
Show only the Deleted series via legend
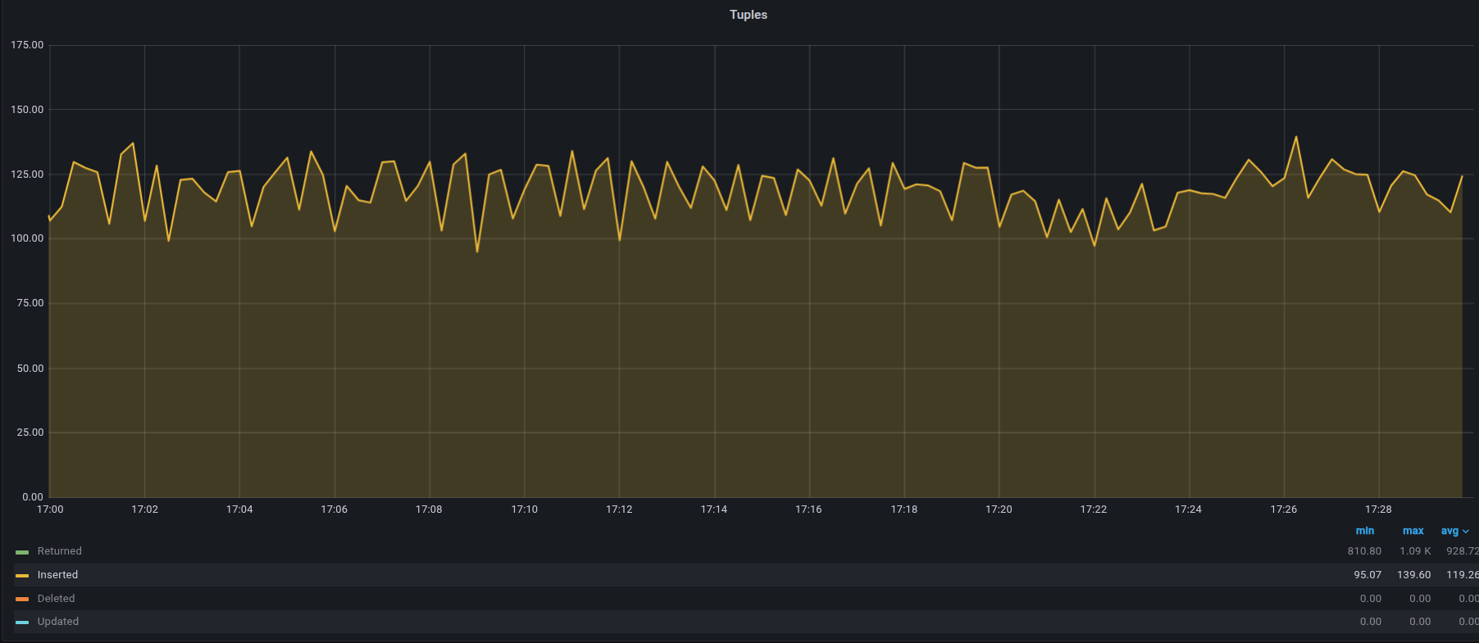tap(56, 599)
